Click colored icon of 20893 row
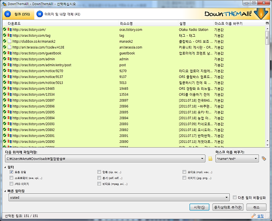 point(9,124)
